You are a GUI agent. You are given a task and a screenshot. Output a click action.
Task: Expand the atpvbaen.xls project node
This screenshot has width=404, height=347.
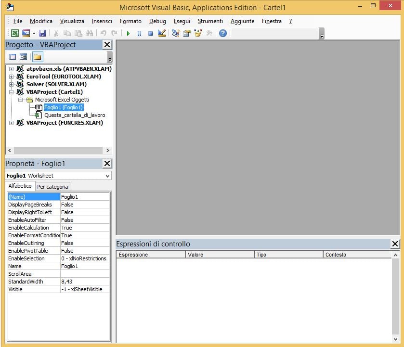[x=11, y=69]
